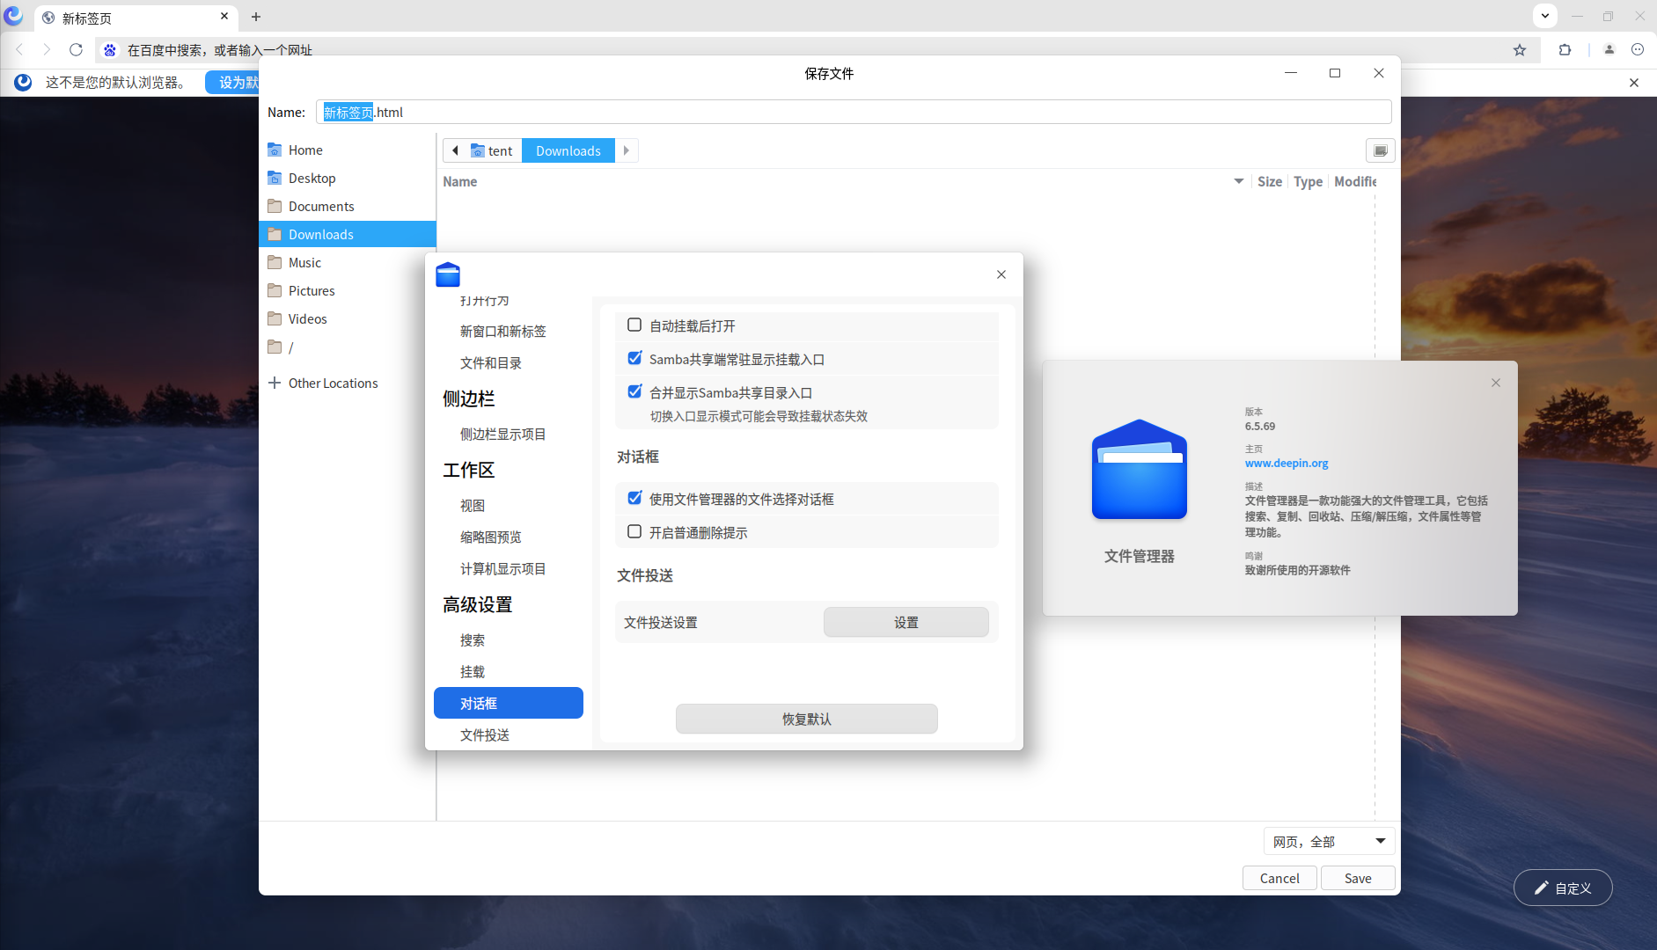Open Pictures folder in sidebar
Viewport: 1657px width, 950px height.
(348, 291)
